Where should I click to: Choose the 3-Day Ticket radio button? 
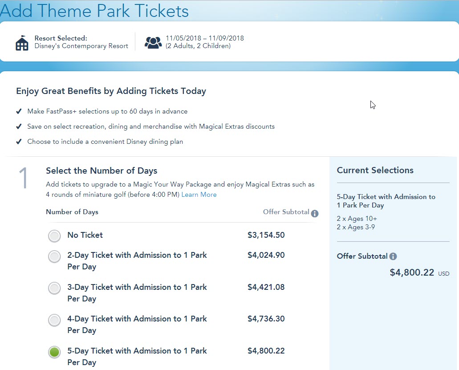54,288
